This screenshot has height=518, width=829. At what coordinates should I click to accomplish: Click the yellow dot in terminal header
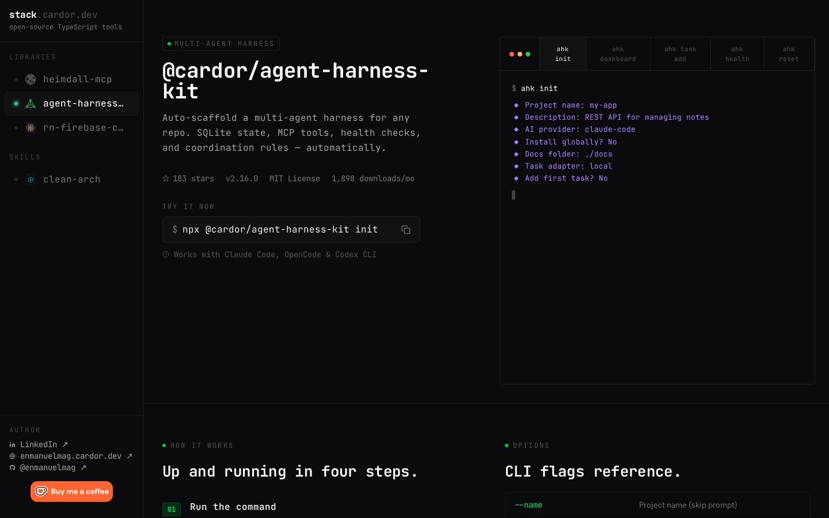tap(520, 54)
